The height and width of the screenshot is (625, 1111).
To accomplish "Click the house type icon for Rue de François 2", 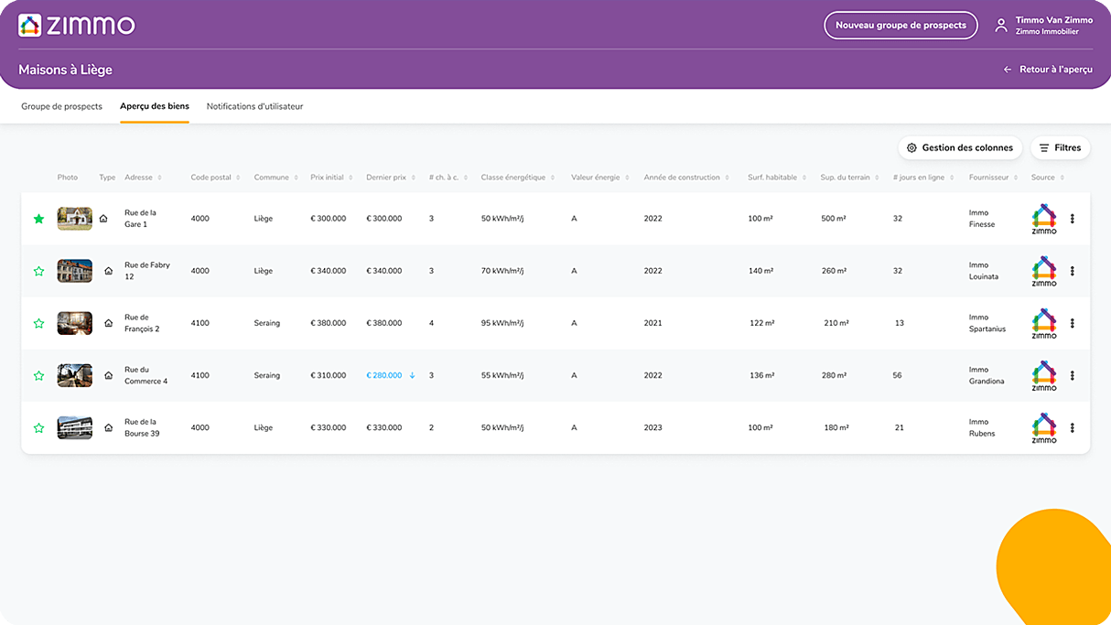I will 109,323.
